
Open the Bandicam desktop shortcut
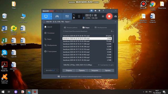point(143,5)
